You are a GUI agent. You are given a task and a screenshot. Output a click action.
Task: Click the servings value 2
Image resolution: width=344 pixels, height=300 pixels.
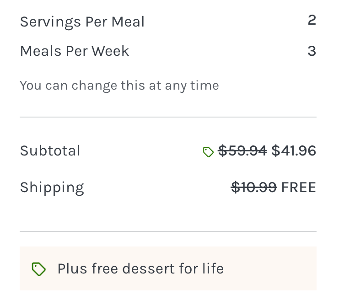312,21
